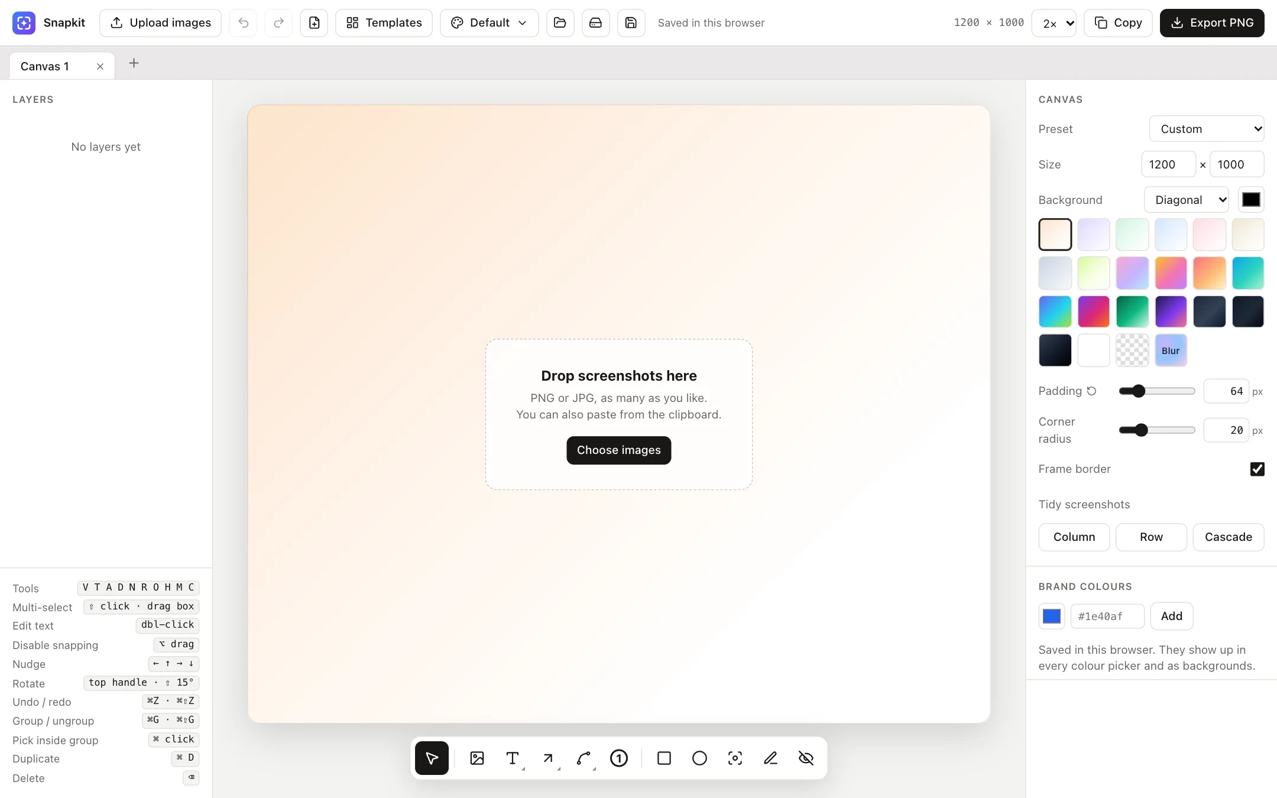
Task: Click the Export PNG button
Action: point(1212,22)
